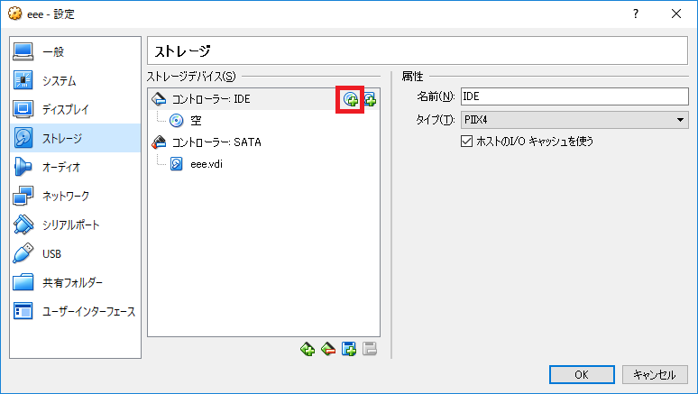Close the eee 設定 dialog window
The width and height of the screenshot is (698, 394).
click(676, 14)
